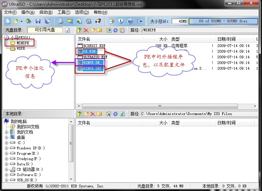This screenshot has width=262, height=191.
Task: Expand the 我的文档 tree node
Action: click(x=7, y=132)
